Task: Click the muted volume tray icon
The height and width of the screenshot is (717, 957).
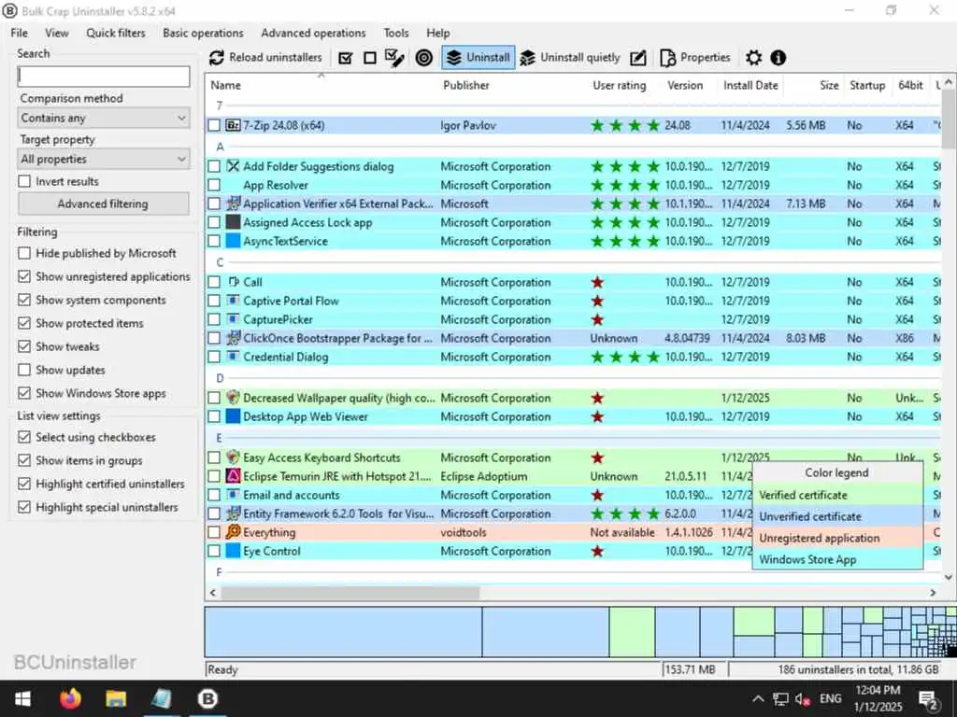Action: point(803,699)
